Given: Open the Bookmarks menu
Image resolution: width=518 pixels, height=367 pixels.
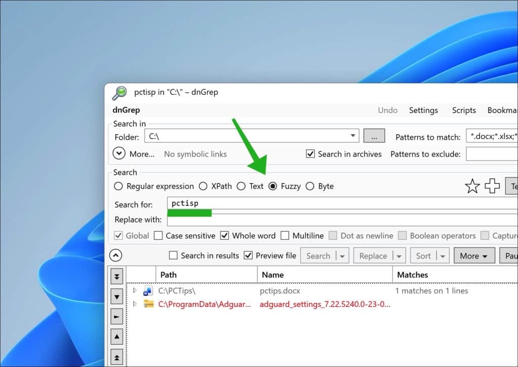Looking at the screenshot, I should click(x=502, y=110).
